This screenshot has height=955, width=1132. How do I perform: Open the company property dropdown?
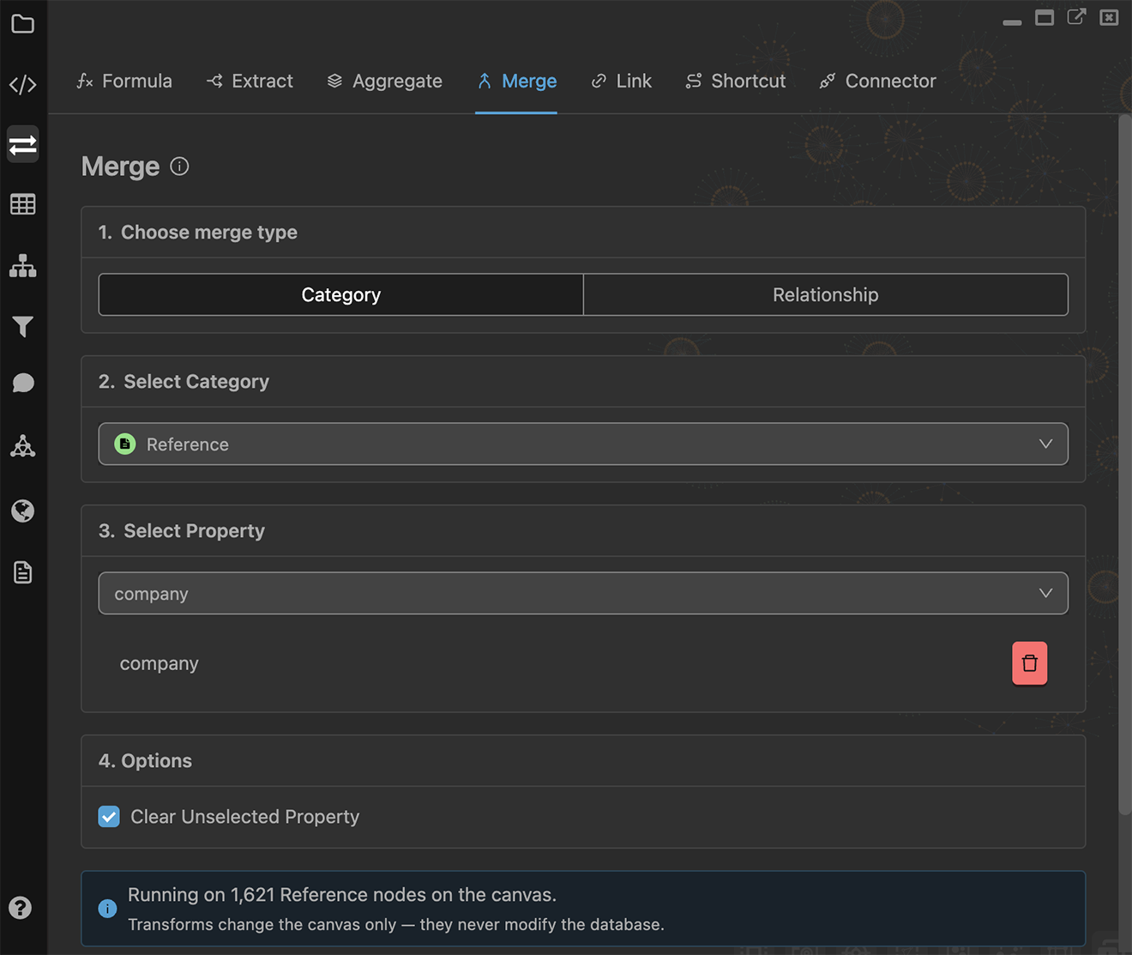(x=583, y=594)
